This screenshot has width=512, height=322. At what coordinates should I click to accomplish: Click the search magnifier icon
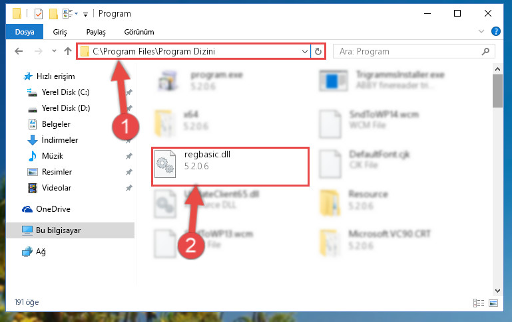[x=485, y=51]
